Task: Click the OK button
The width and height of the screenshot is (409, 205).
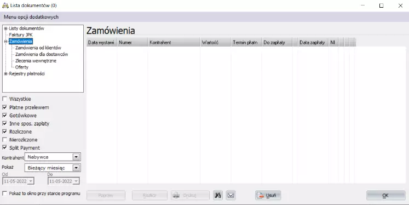Action: [x=386, y=195]
